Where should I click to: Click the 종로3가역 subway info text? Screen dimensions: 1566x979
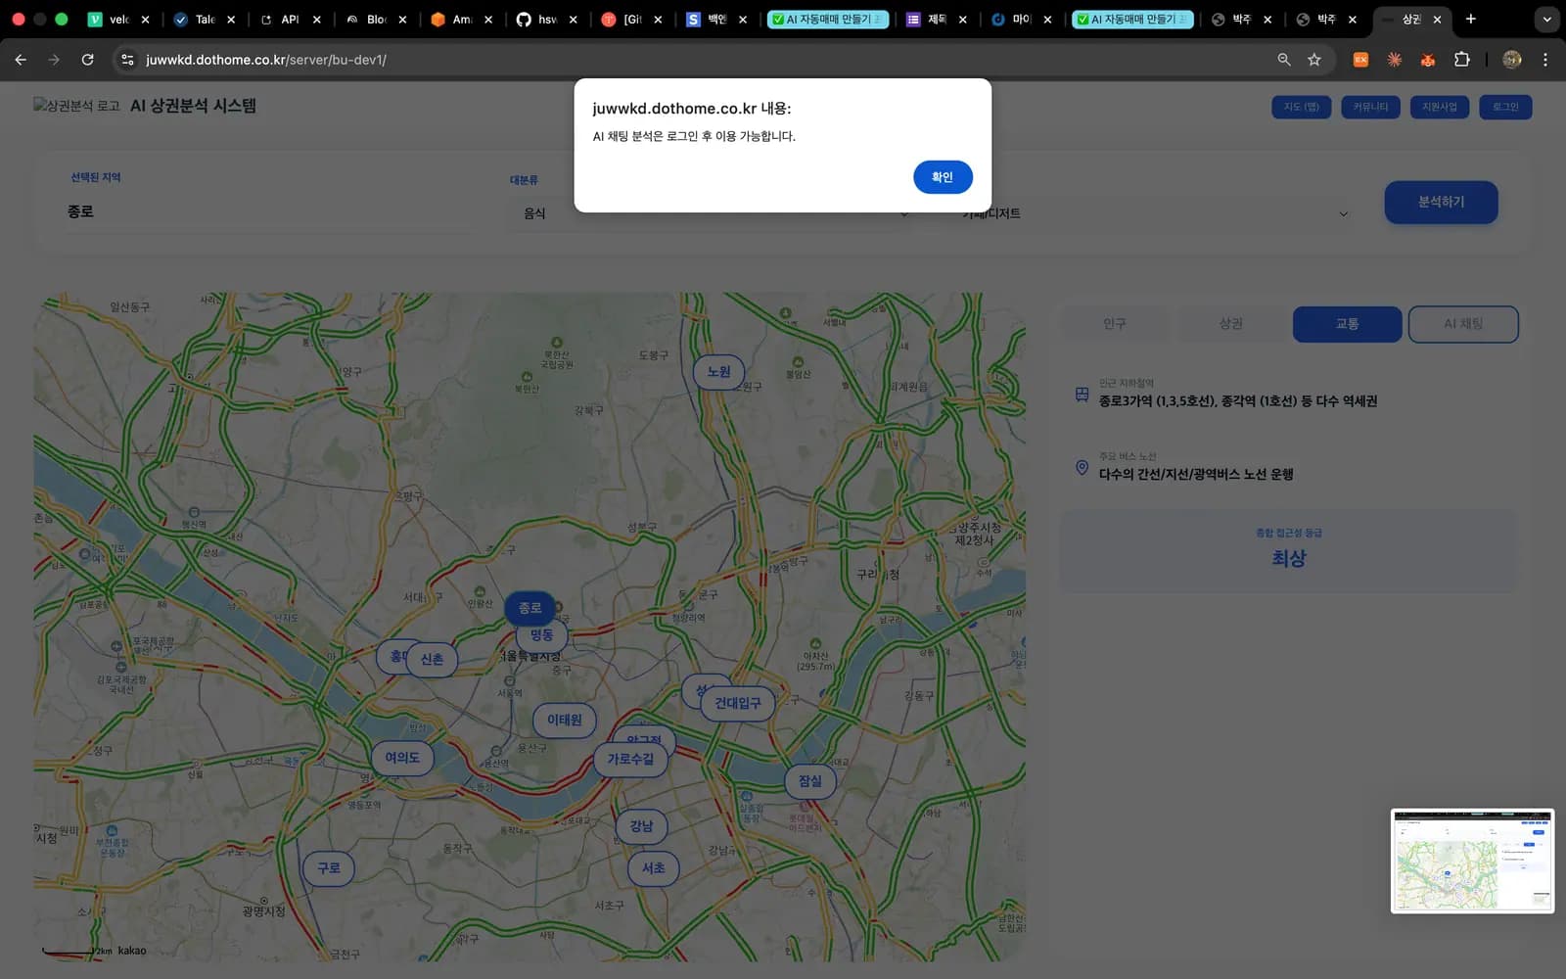pyautogui.click(x=1237, y=401)
